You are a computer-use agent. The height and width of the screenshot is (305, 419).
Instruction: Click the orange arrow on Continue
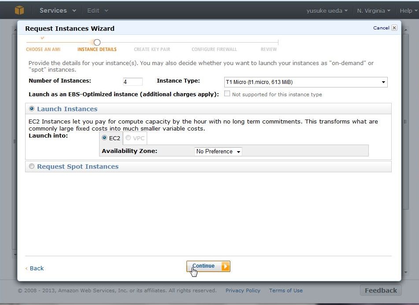pyautogui.click(x=225, y=266)
